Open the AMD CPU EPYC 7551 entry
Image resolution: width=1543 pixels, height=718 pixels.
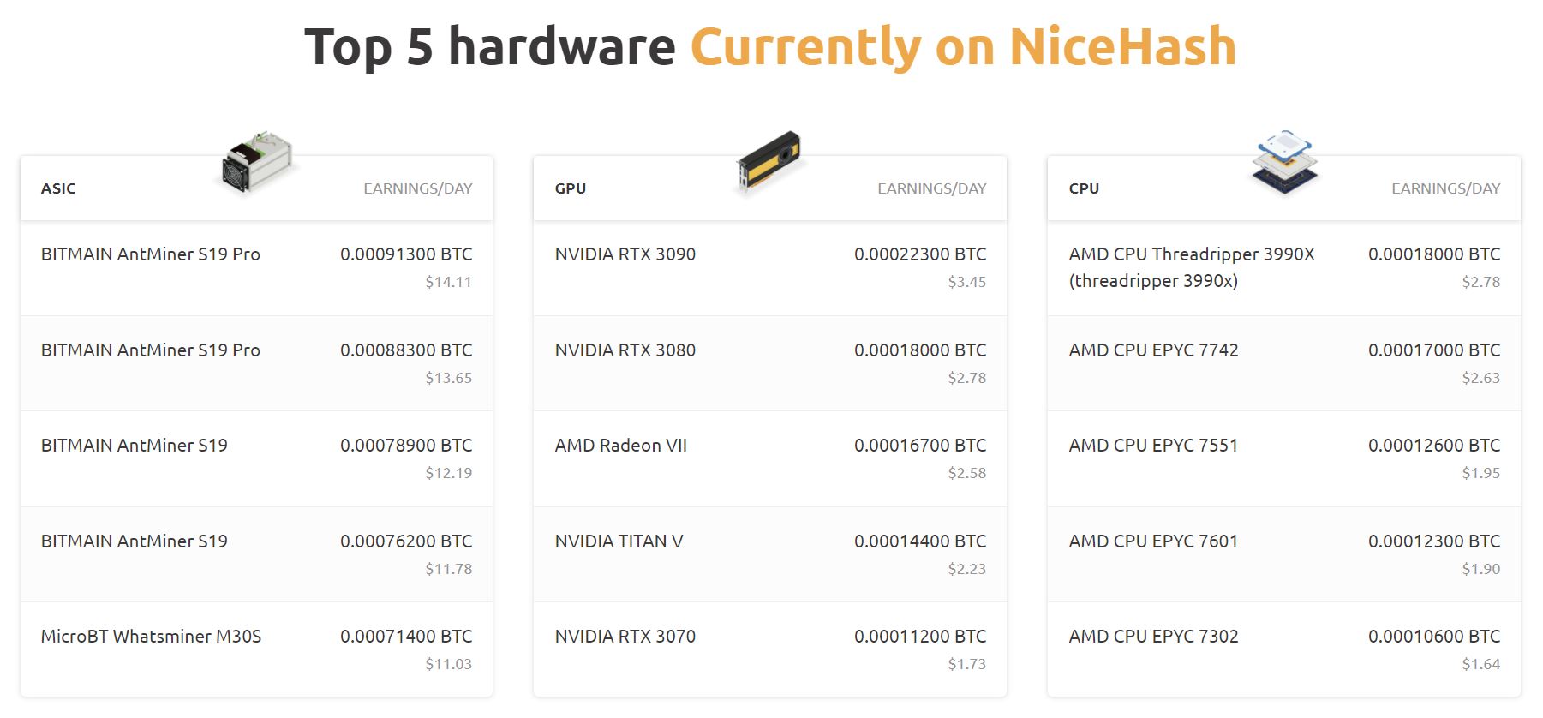(1153, 446)
